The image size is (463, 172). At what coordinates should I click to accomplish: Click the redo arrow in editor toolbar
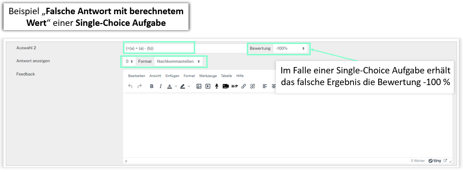139,86
